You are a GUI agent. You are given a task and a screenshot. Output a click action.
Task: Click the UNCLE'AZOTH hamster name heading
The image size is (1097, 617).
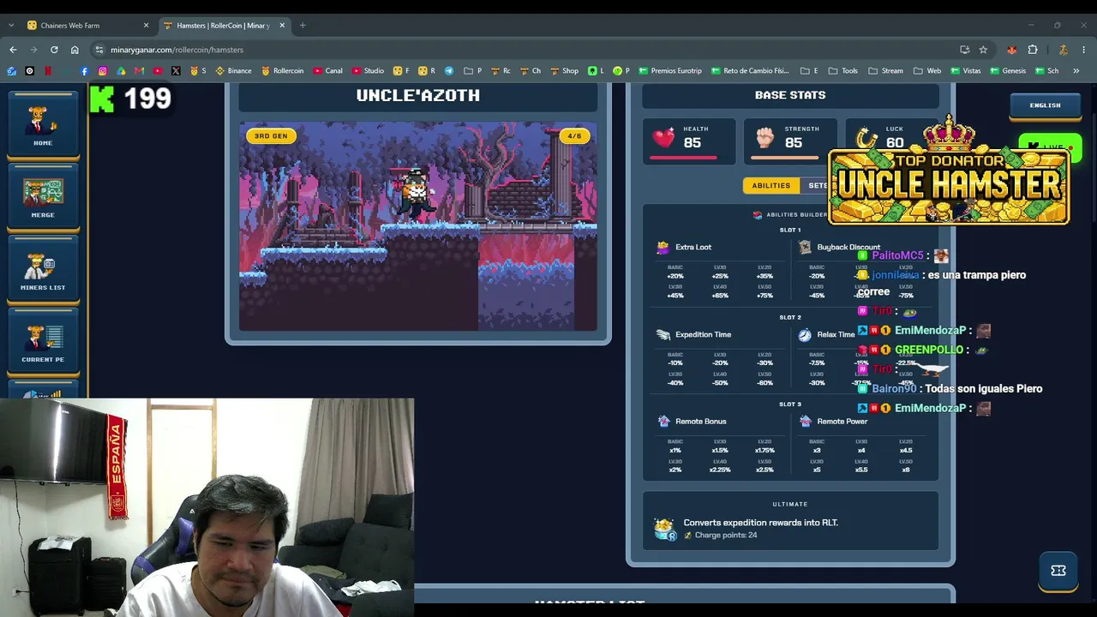[418, 96]
